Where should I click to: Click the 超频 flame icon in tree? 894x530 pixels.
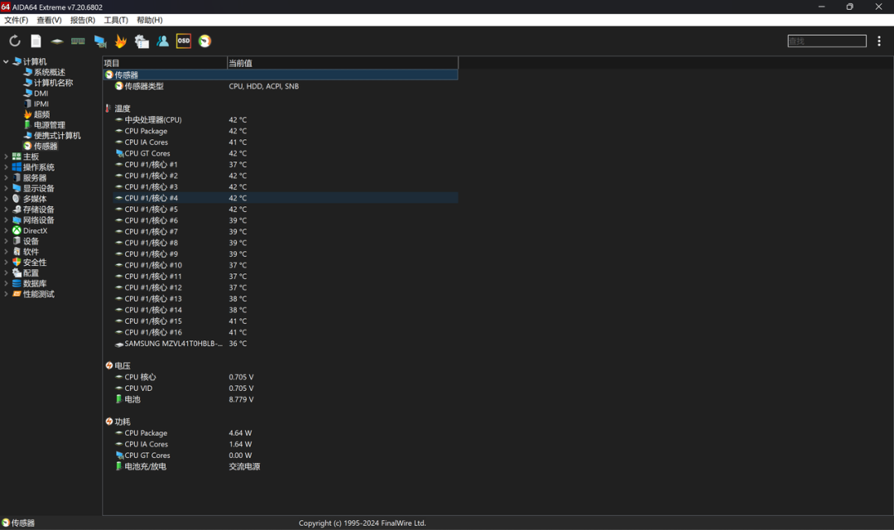coord(27,114)
